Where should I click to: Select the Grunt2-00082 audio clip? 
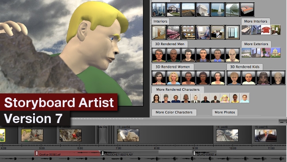204,153
